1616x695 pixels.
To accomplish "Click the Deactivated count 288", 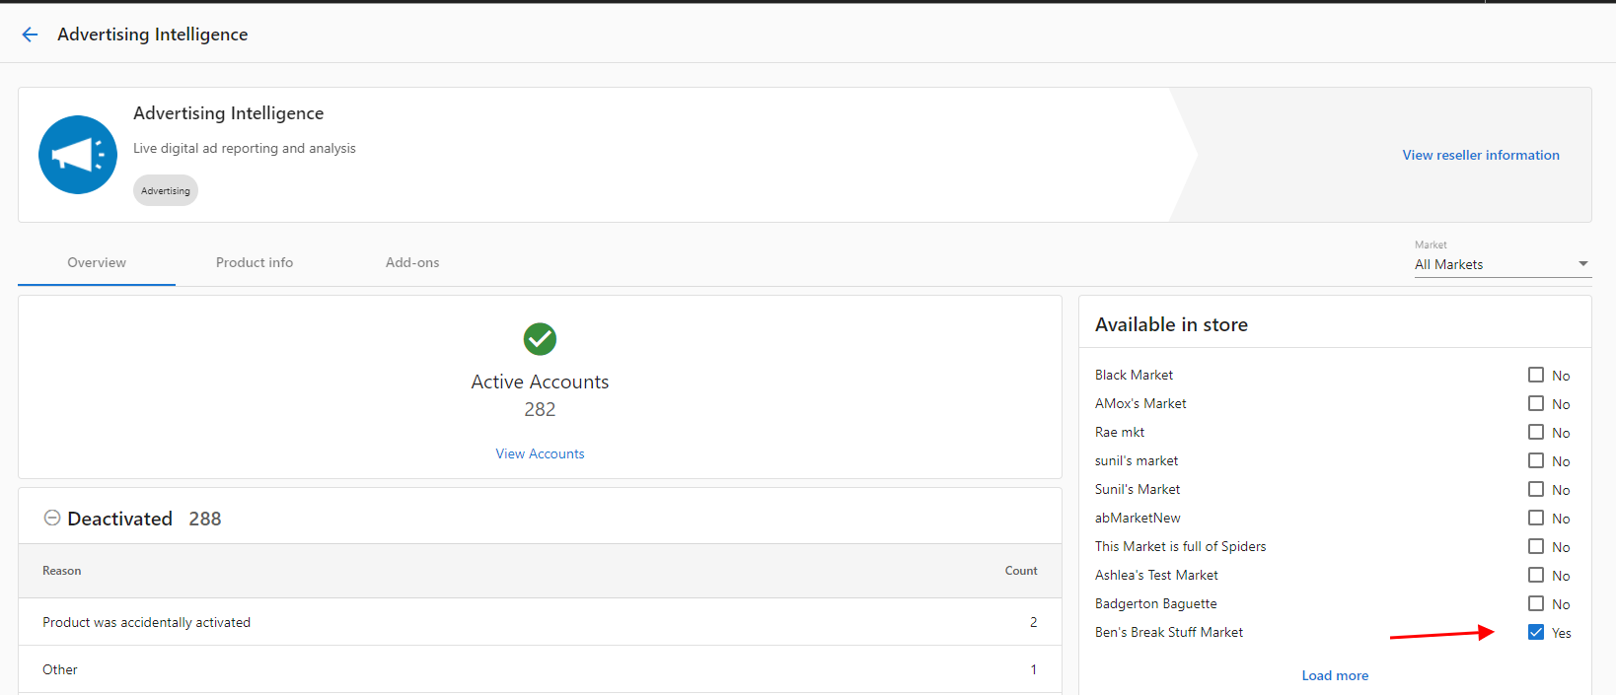I will click(x=205, y=519).
